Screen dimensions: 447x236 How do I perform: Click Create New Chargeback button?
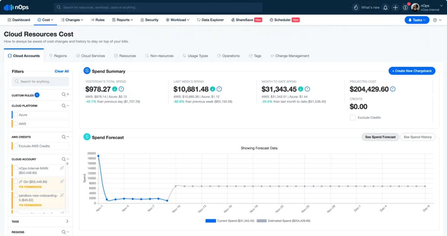412,71
